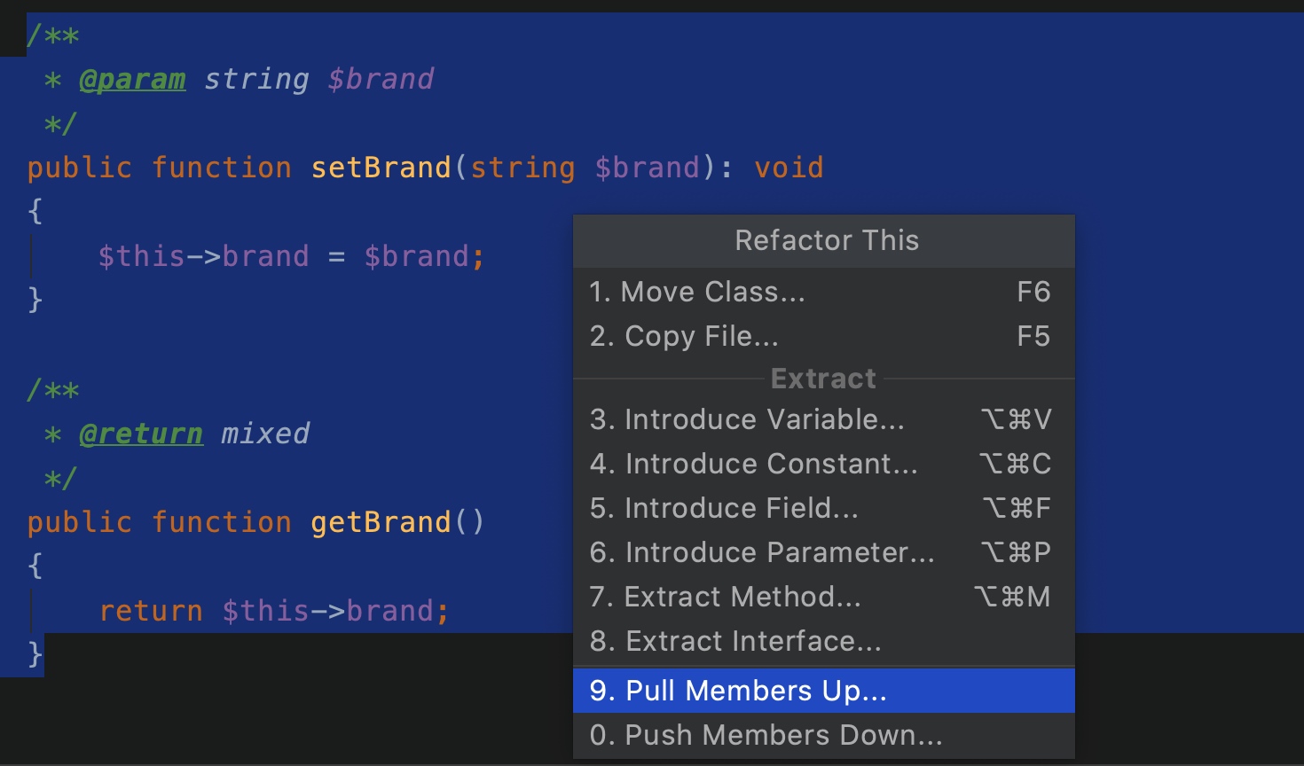The image size is (1304, 766).
Task: Select Introduce Variable... option
Action: tap(824, 419)
